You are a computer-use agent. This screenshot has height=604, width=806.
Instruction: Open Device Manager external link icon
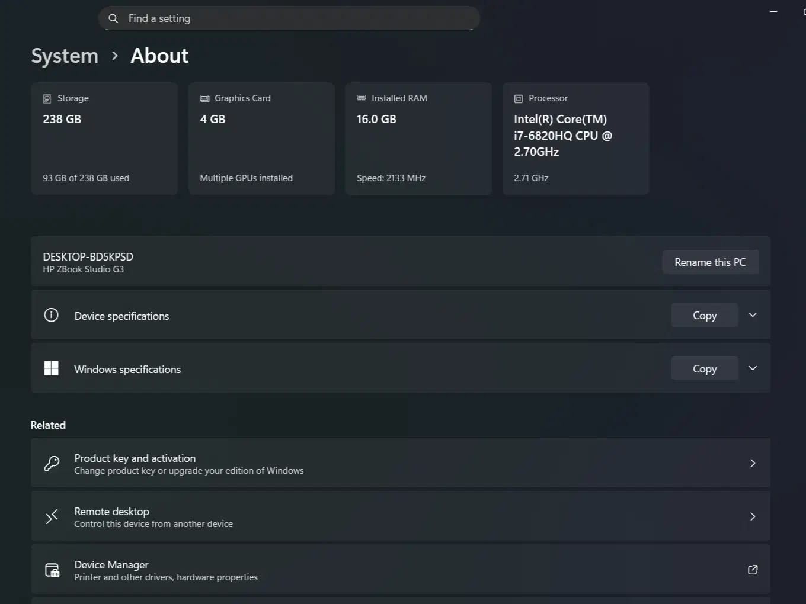[x=753, y=570]
